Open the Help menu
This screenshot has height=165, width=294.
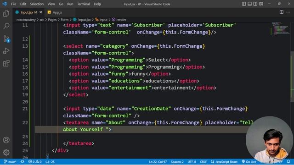point(97,4)
